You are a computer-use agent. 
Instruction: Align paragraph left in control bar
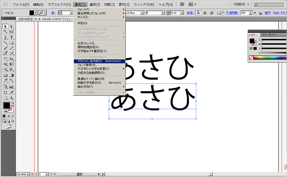tap(198, 13)
